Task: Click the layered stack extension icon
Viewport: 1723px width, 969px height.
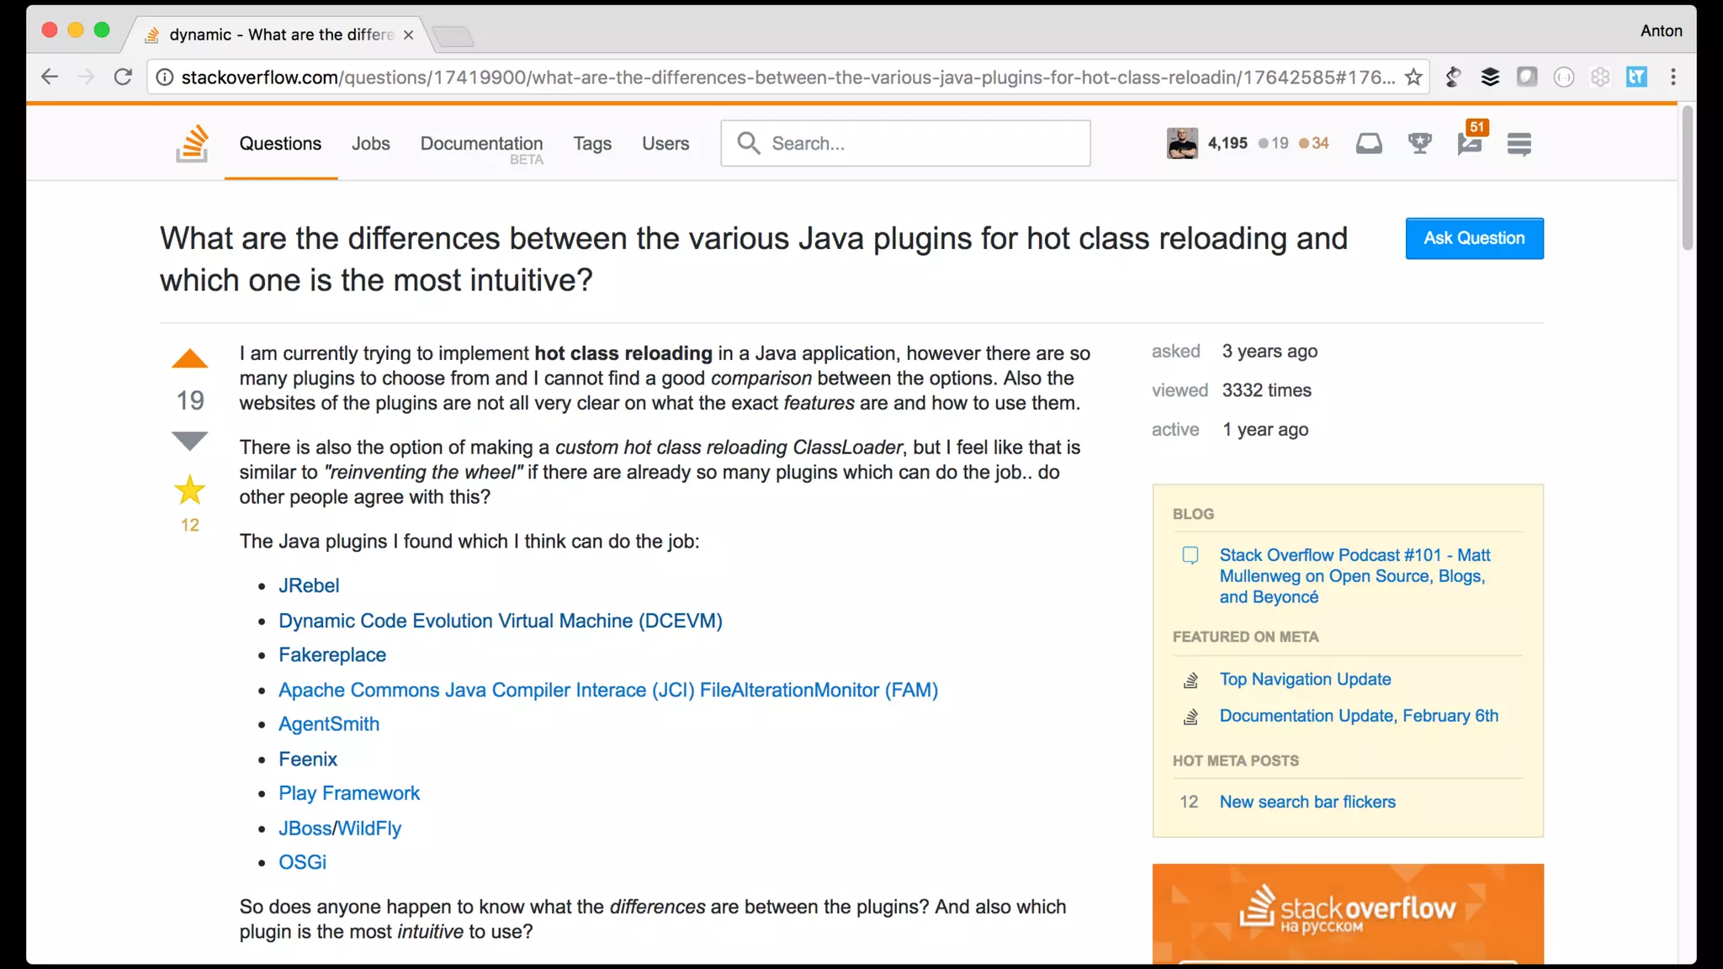Action: (1490, 77)
